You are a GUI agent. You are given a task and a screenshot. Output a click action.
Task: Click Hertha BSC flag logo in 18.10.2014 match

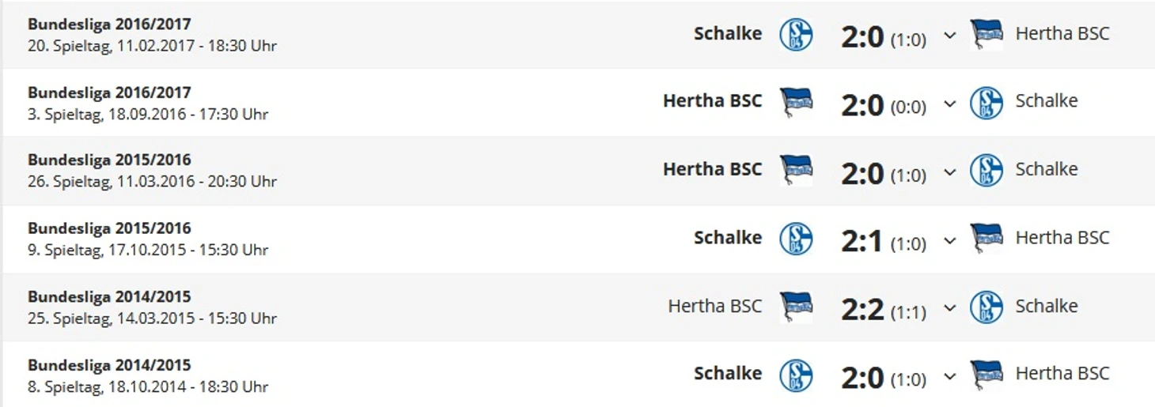[986, 374]
